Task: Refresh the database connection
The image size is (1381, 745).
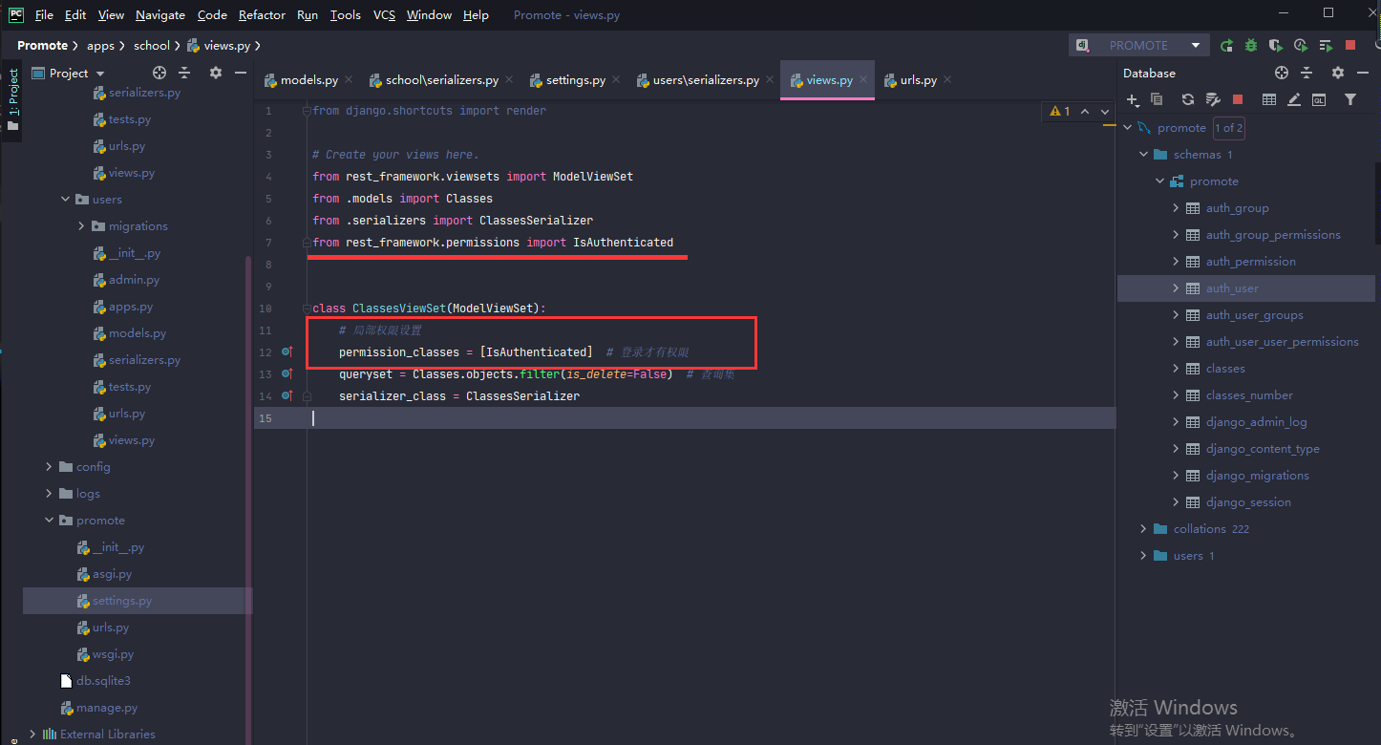Action: coord(1188,99)
